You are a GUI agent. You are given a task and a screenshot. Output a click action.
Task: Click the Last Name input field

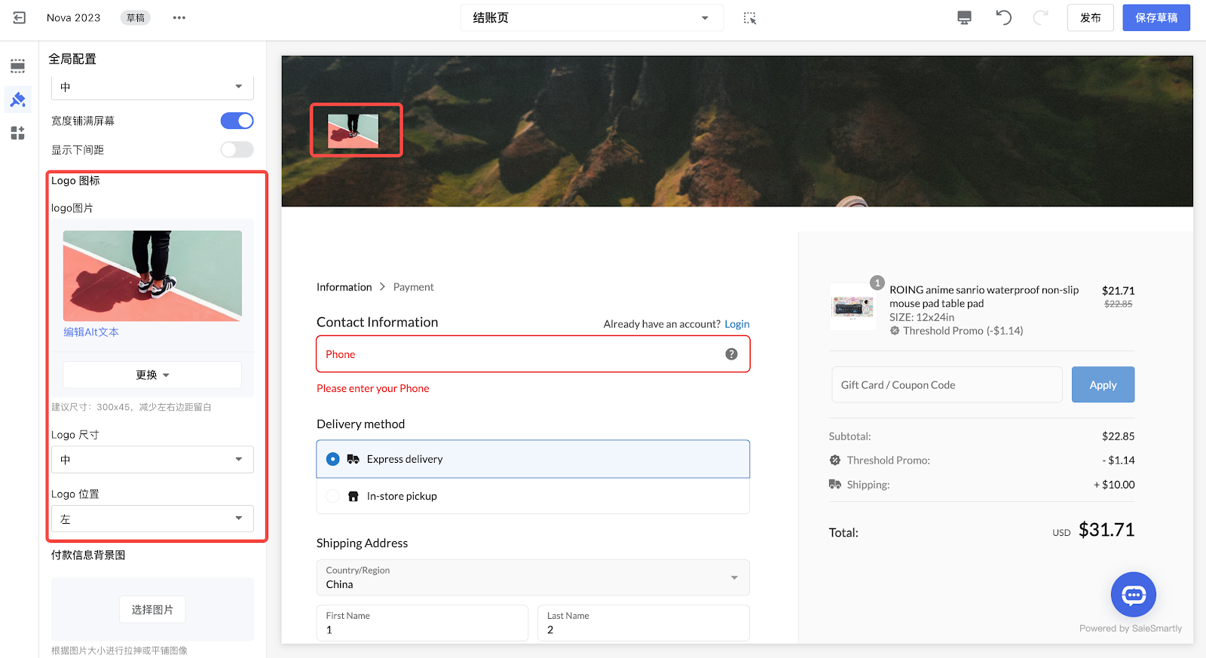(644, 623)
